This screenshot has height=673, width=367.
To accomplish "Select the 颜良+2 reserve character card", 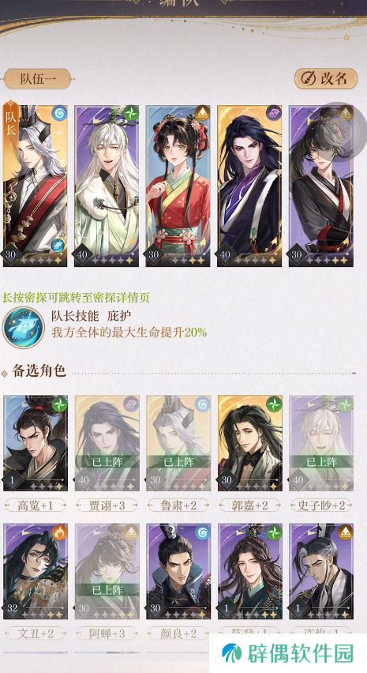I will pyautogui.click(x=178, y=571).
